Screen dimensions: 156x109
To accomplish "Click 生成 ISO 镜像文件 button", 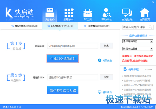I will 63,59.
